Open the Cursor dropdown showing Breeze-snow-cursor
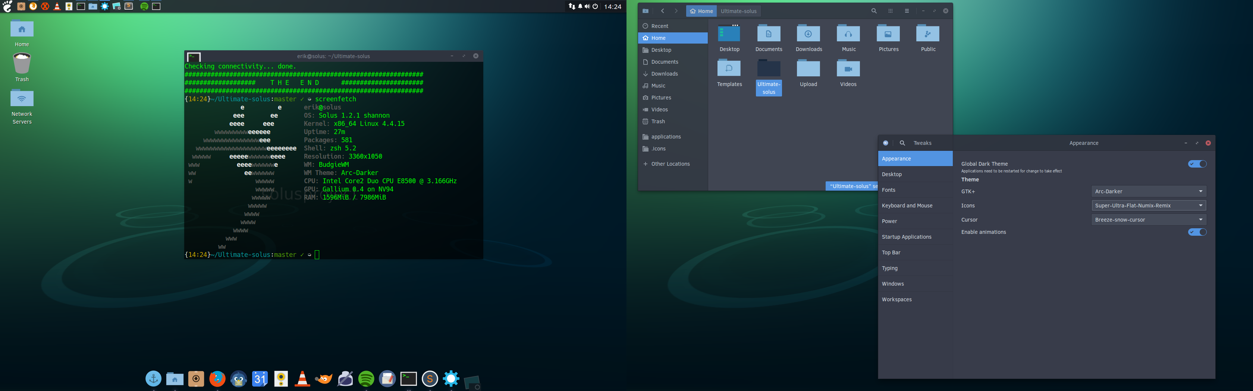The width and height of the screenshot is (1253, 391). click(1149, 220)
